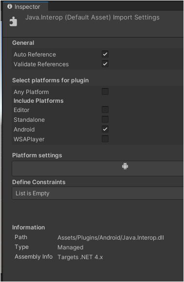184x282 pixels.
Task: Toggle the Auto Reference checkbox
Action: point(105,54)
